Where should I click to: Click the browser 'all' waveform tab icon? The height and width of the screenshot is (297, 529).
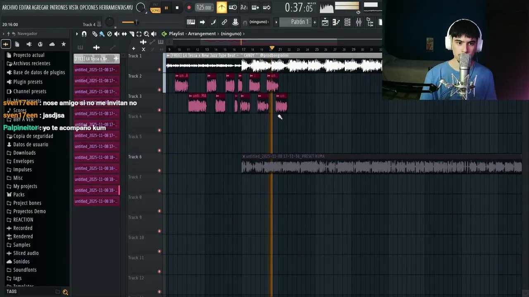pos(6,44)
